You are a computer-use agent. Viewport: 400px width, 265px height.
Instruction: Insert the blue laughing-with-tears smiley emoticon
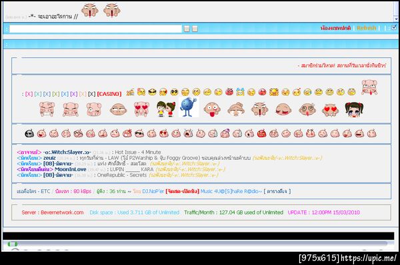coord(240,92)
